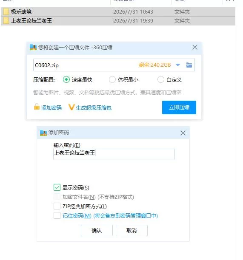Image resolution: width=243 pixels, height=260 pixels.
Task: Select the 速度最快 radio option
Action: coord(66,79)
